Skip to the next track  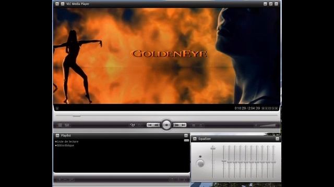pos(183,125)
